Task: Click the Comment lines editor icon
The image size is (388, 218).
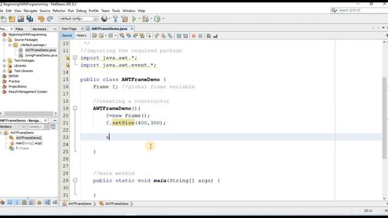Action: [x=209, y=36]
